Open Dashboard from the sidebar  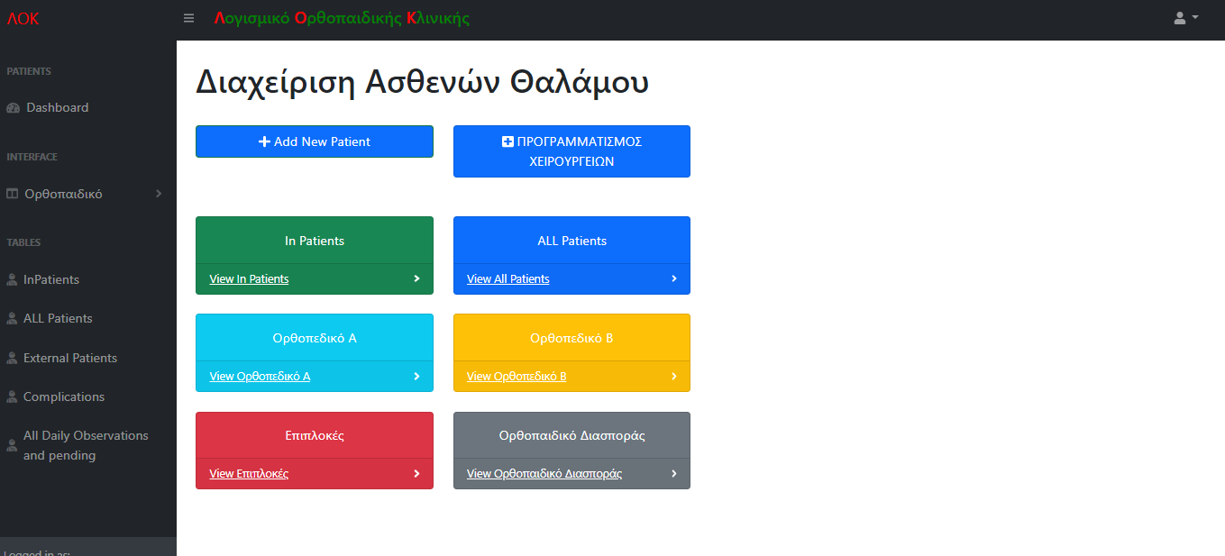(x=57, y=107)
